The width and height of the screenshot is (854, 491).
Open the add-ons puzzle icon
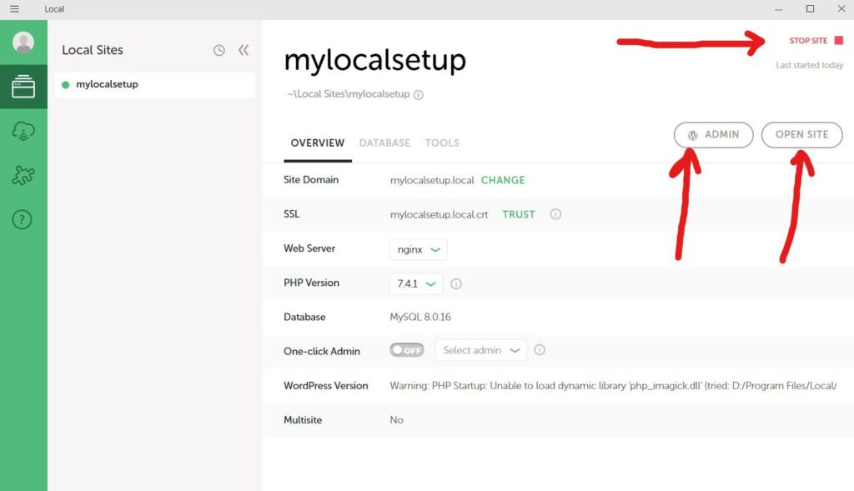click(x=23, y=175)
